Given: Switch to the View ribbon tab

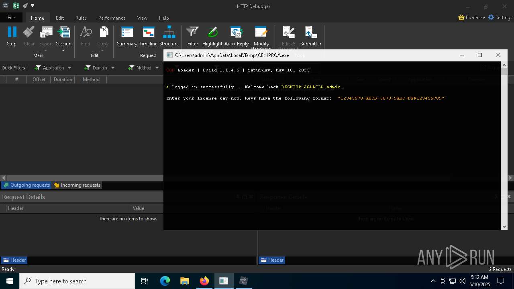Looking at the screenshot, I should coord(142,18).
